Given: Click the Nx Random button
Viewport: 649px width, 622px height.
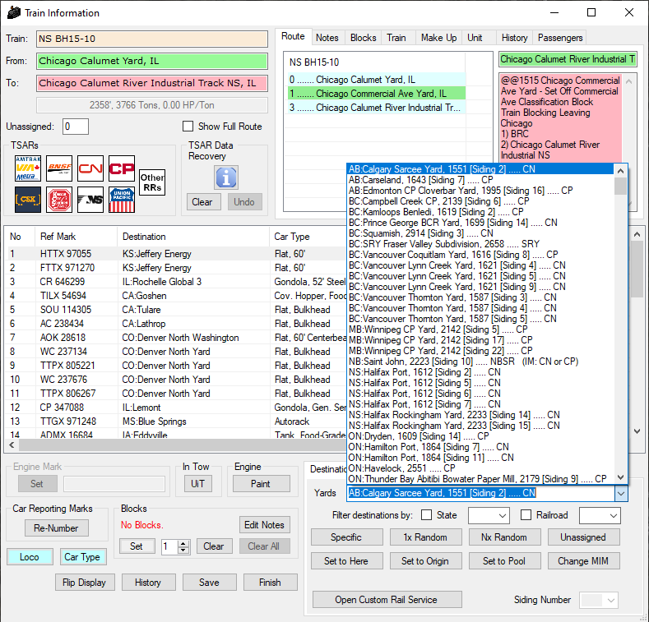Looking at the screenshot, I should click(504, 537).
